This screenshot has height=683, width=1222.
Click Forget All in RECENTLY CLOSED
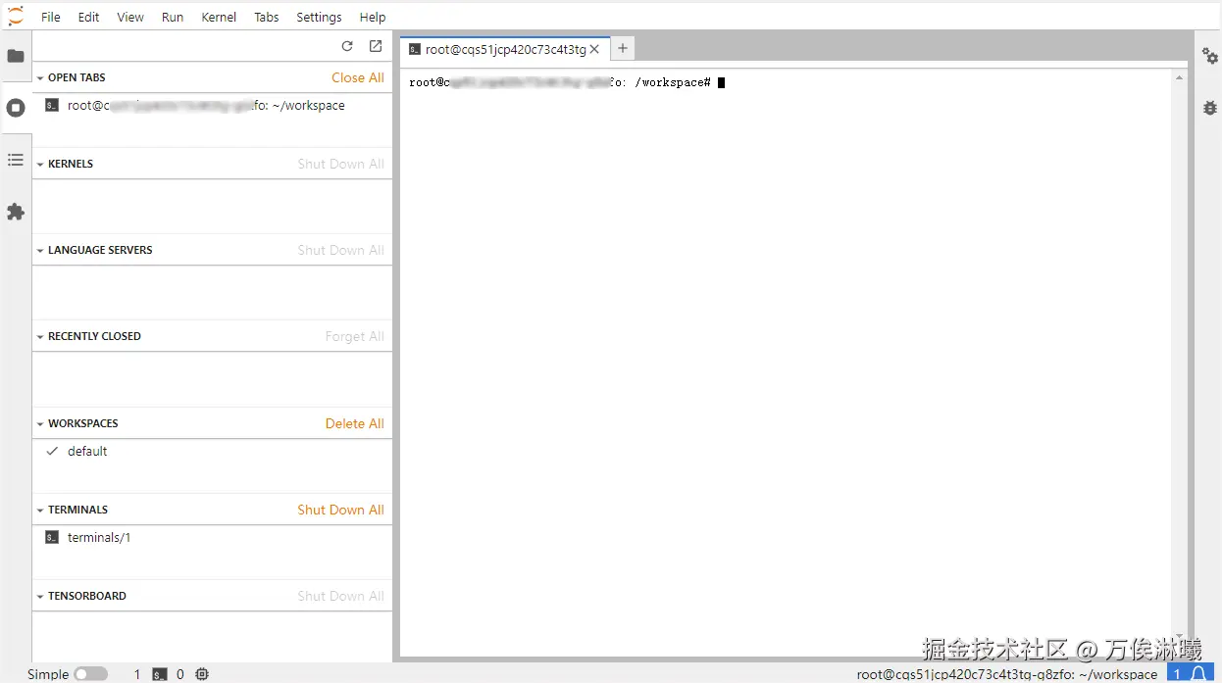tap(355, 336)
